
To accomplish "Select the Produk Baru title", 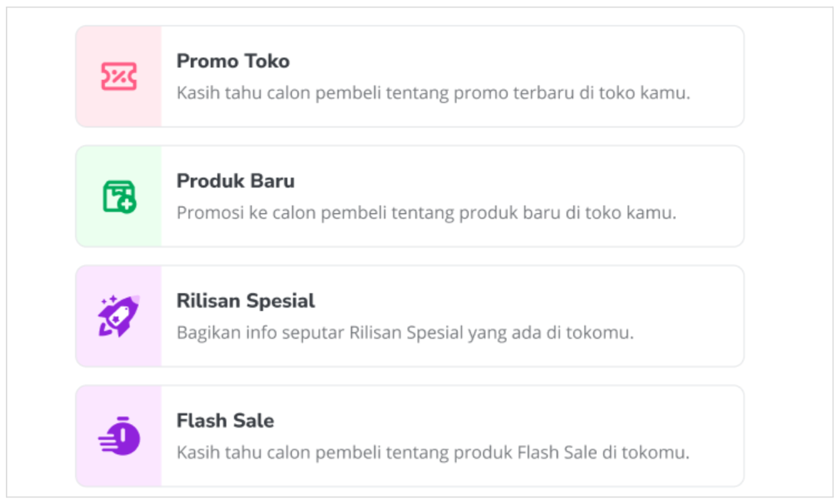I will pyautogui.click(x=236, y=181).
